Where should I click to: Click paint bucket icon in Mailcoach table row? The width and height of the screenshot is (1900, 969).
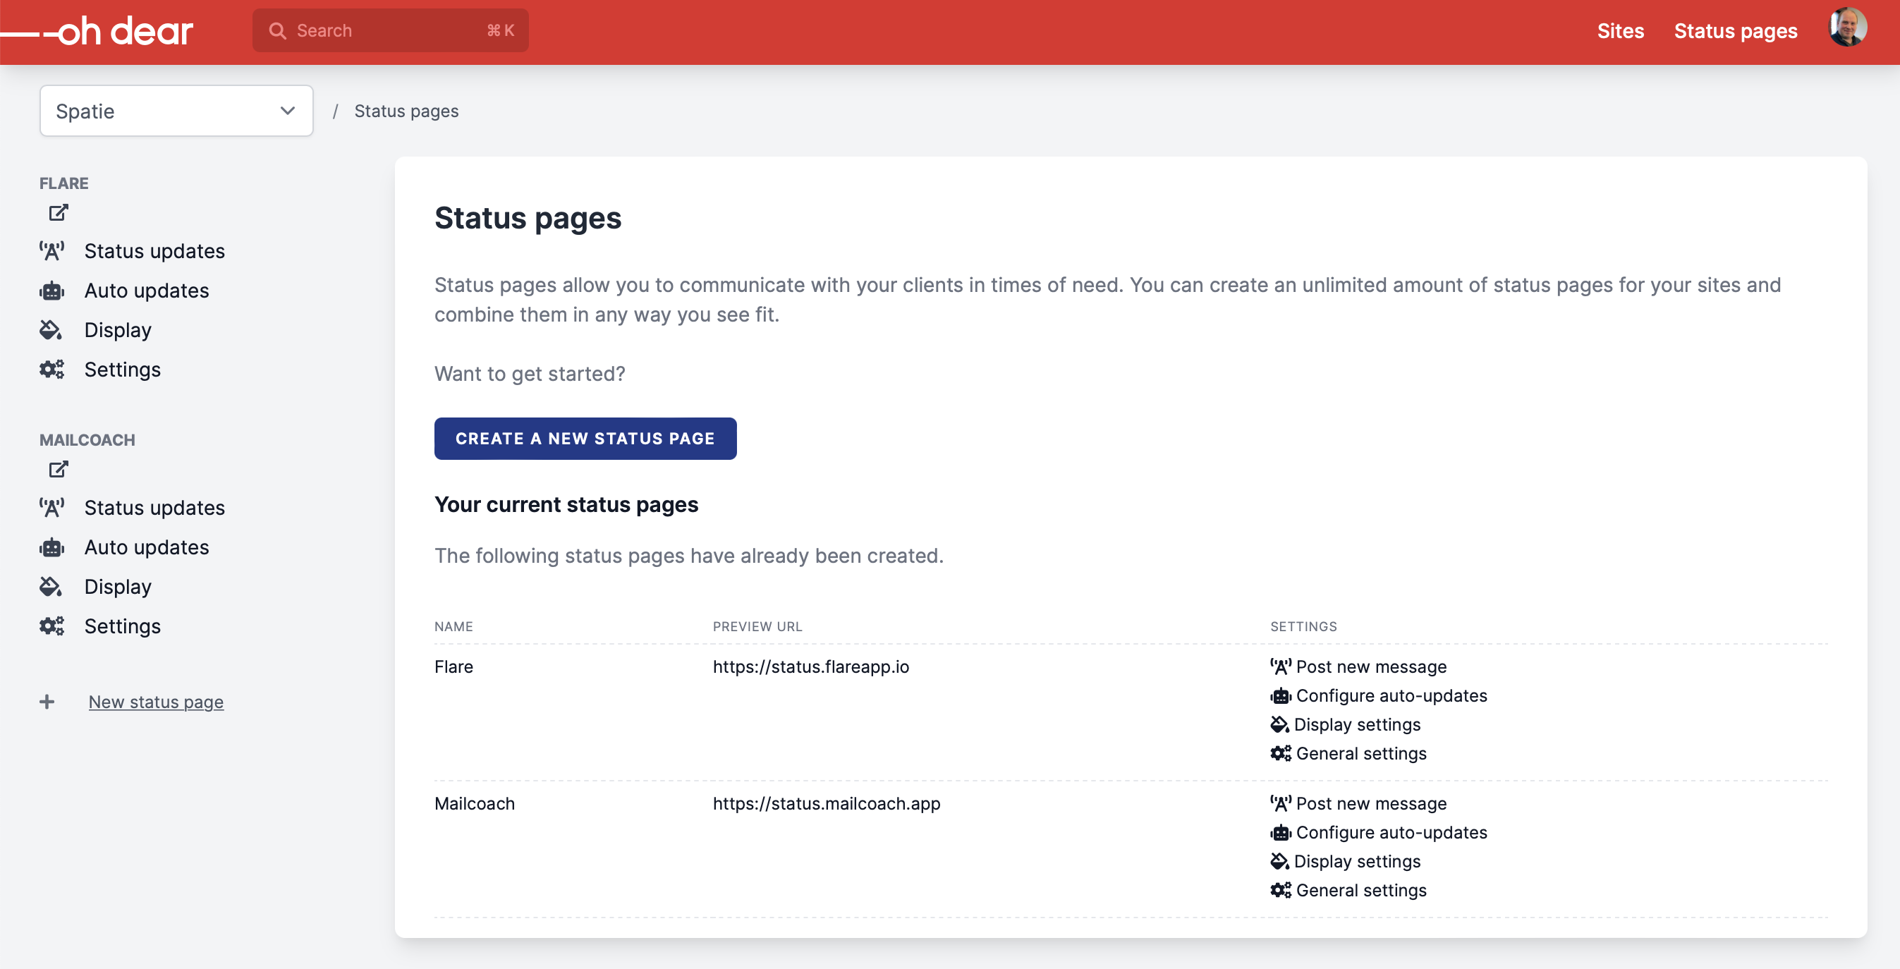click(1279, 860)
